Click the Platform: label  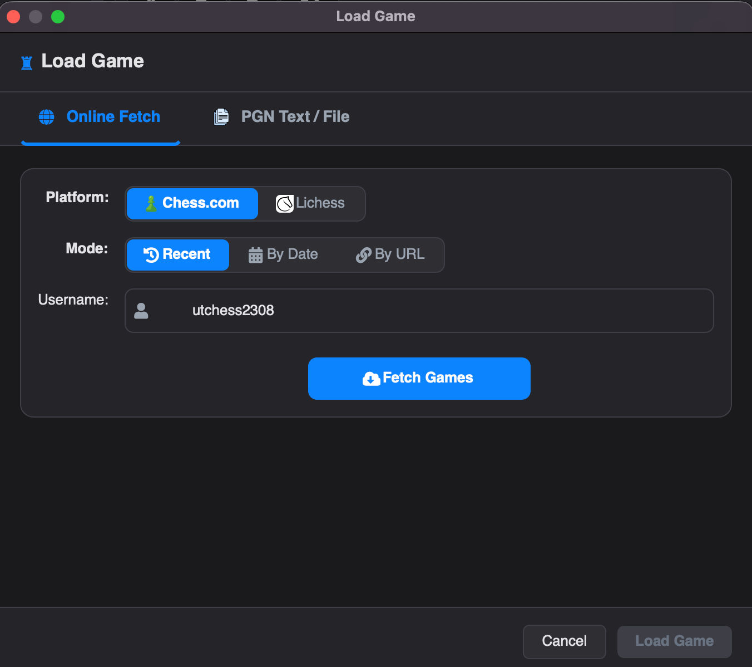pyautogui.click(x=77, y=197)
